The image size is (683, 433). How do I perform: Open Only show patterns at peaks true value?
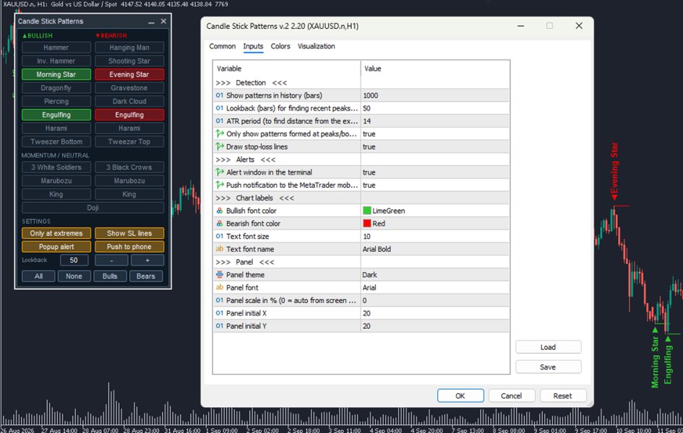tap(434, 134)
